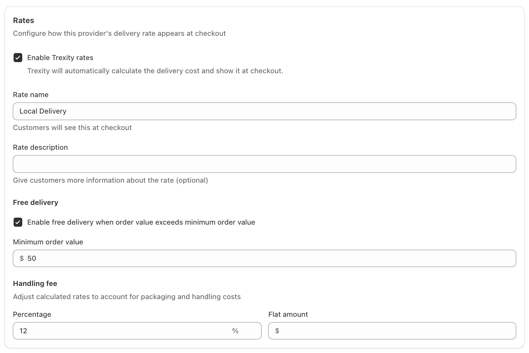Image resolution: width=529 pixels, height=353 pixels.
Task: Focus the Rate description text box
Action: click(264, 164)
